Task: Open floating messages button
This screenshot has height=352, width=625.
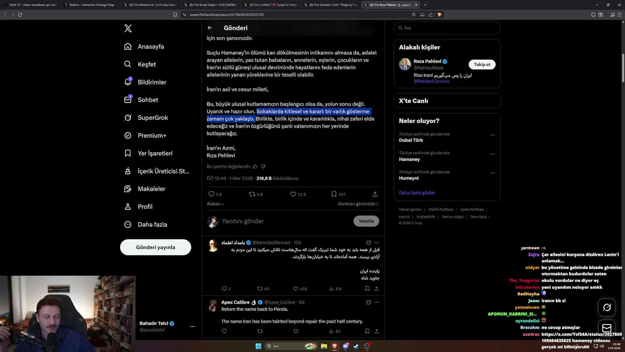Action: tap(607, 328)
